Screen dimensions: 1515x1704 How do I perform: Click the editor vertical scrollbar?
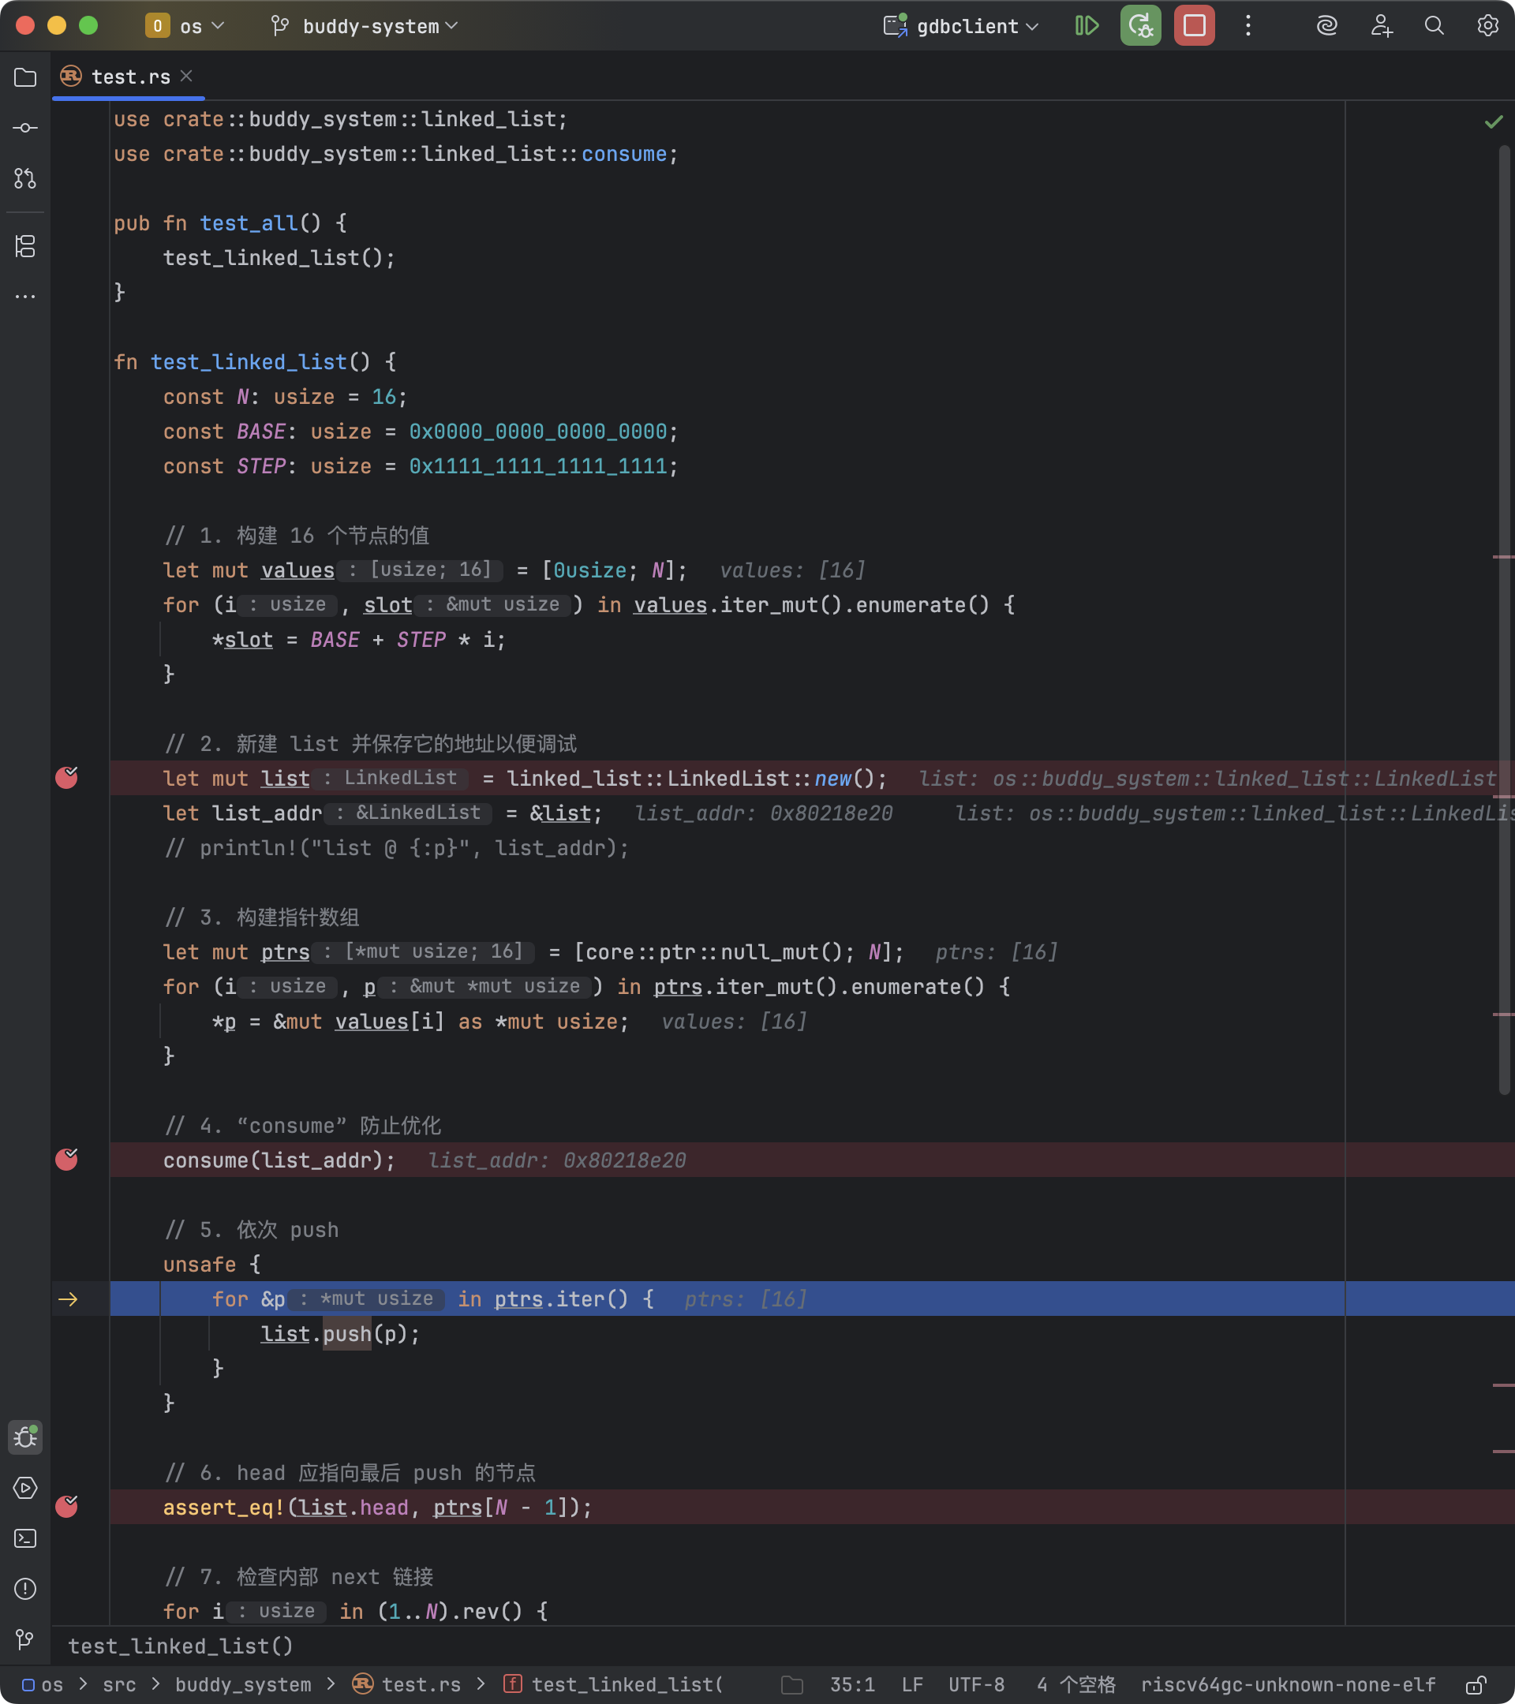pos(1505,620)
